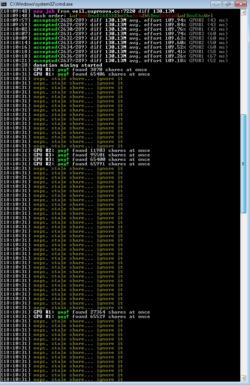Select the accepted(2628/289) line
The width and height of the screenshot is (250, 385).
tap(115, 20)
